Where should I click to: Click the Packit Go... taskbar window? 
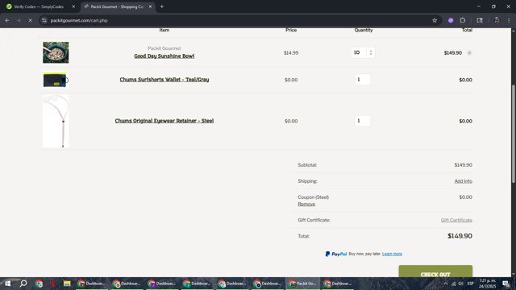pyautogui.click(x=303, y=284)
